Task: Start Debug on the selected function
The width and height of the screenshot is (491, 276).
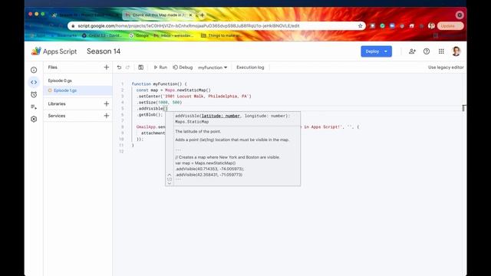Action: (183, 67)
